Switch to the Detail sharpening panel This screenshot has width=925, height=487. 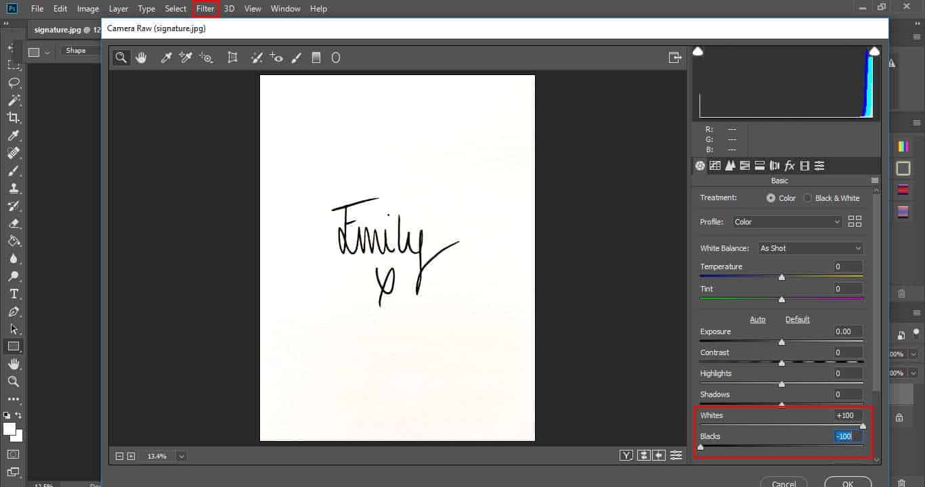(730, 166)
